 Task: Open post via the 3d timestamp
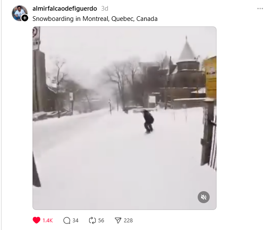(105, 9)
